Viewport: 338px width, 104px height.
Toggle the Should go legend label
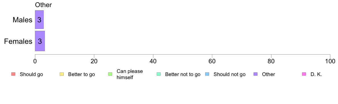point(31,75)
